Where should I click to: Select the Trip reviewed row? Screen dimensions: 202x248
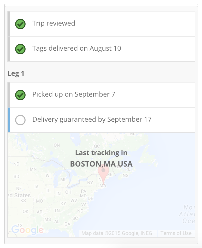[101, 24]
